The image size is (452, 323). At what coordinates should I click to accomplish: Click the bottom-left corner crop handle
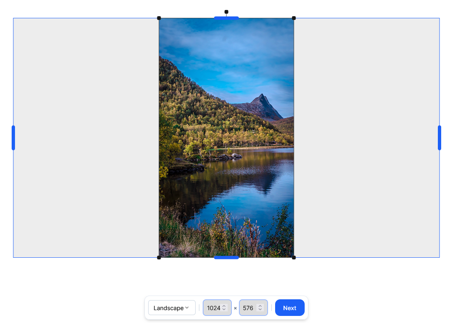[159, 257]
